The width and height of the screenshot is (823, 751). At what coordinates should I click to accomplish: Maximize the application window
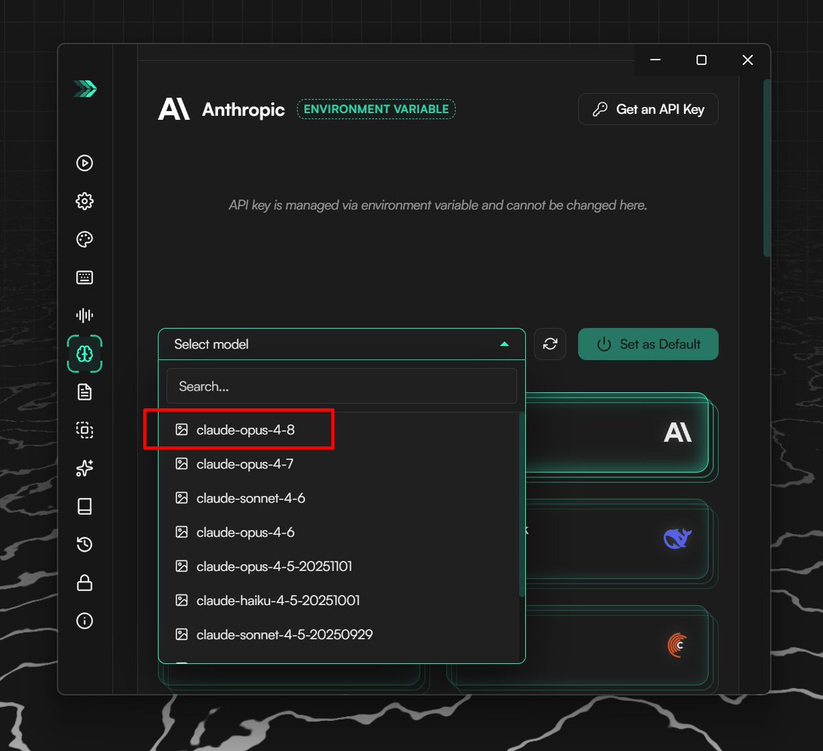click(701, 60)
